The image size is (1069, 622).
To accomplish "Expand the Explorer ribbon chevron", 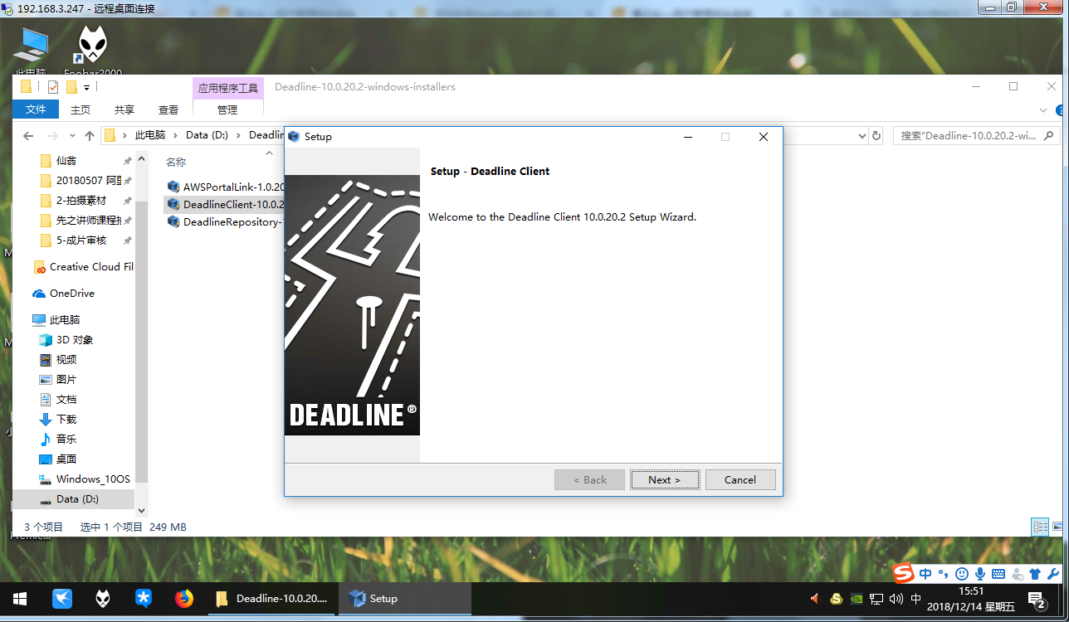I will click(1043, 109).
